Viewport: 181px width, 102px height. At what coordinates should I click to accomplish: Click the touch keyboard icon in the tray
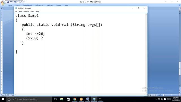click(x=169, y=99)
